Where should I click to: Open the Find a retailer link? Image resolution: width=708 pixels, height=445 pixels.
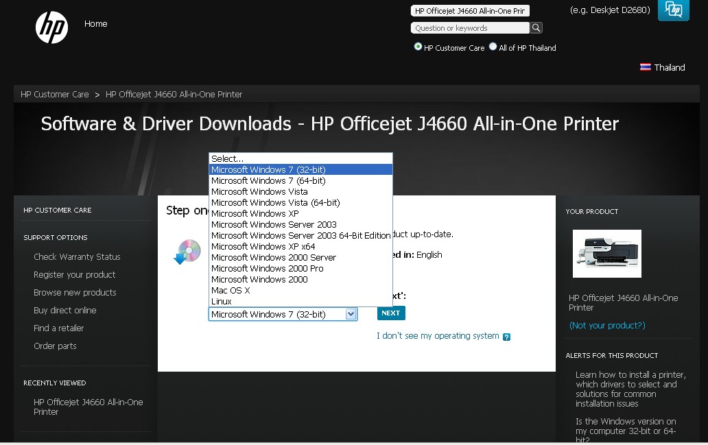point(59,328)
